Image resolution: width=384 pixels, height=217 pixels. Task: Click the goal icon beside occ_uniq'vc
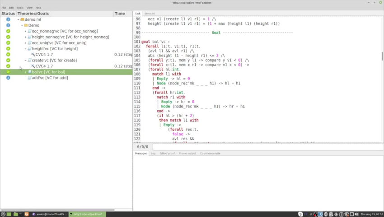coord(29,42)
